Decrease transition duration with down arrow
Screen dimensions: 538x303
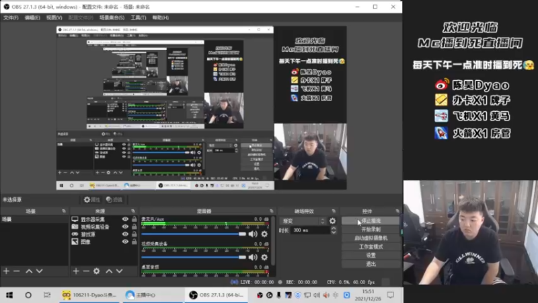[x=334, y=232]
